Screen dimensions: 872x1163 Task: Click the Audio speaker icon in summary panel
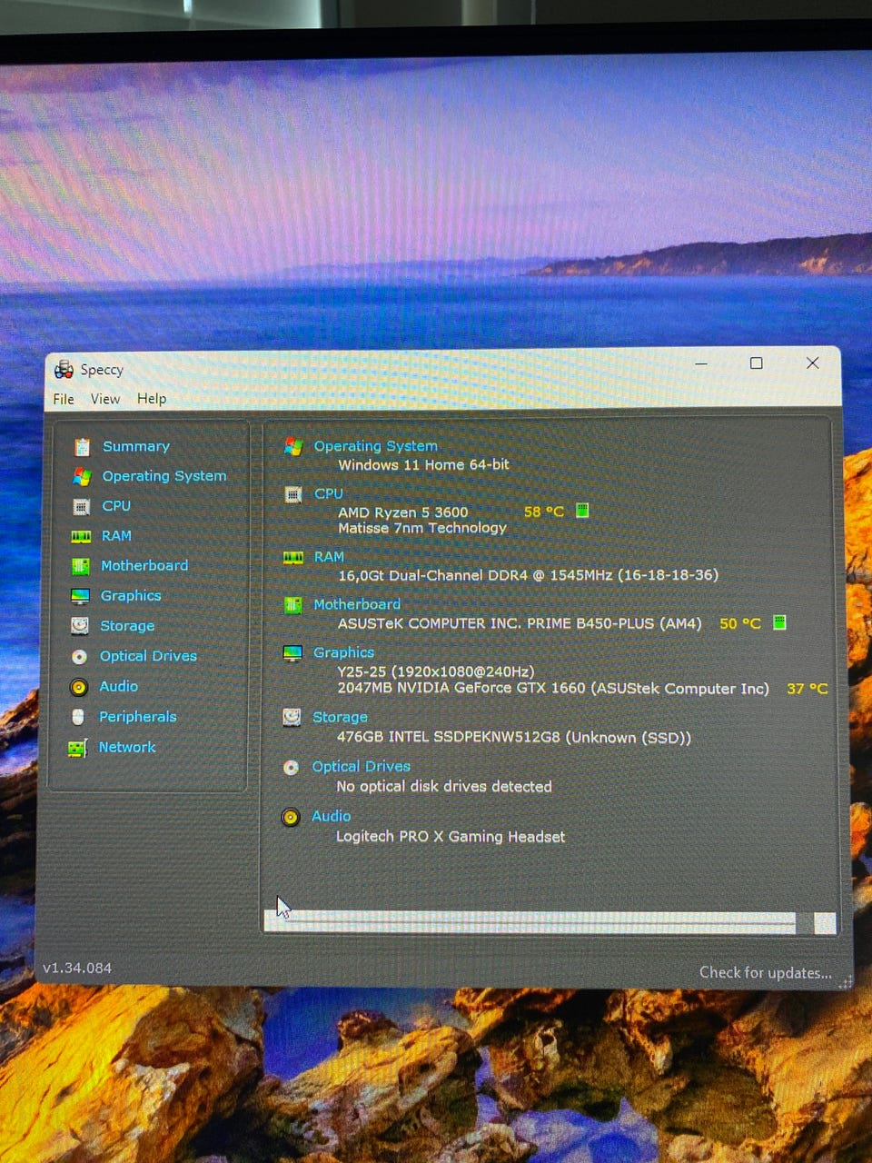click(291, 817)
